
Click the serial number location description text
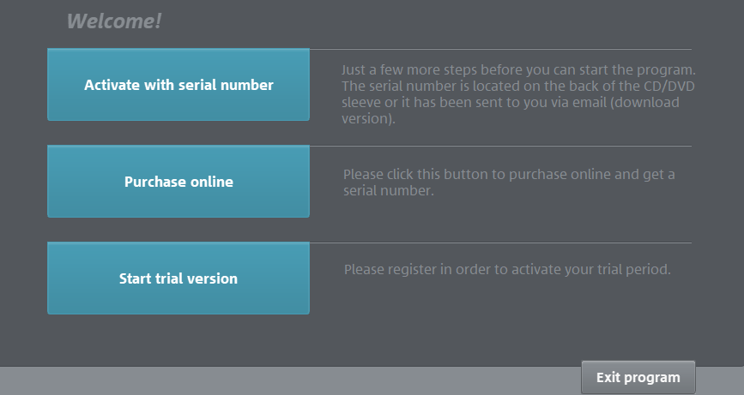point(517,94)
